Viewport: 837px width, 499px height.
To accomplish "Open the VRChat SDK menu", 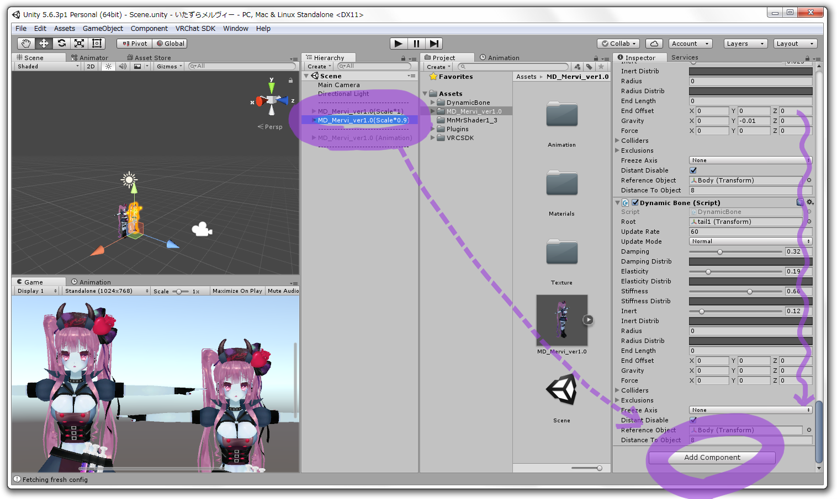I will pyautogui.click(x=195, y=29).
